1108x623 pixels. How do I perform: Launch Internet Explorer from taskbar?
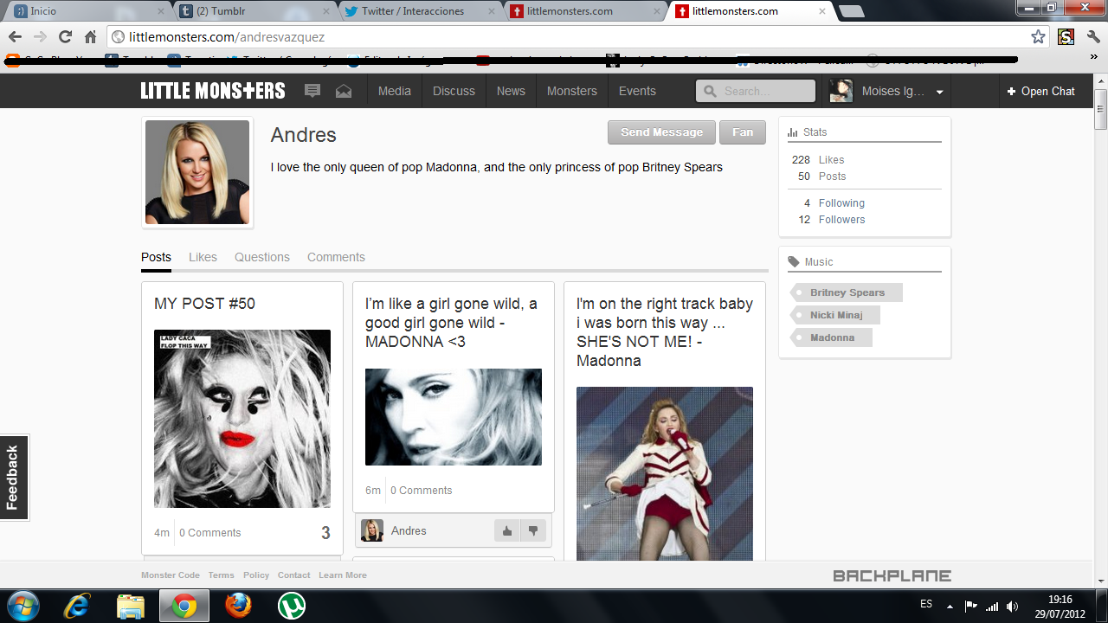(x=77, y=606)
